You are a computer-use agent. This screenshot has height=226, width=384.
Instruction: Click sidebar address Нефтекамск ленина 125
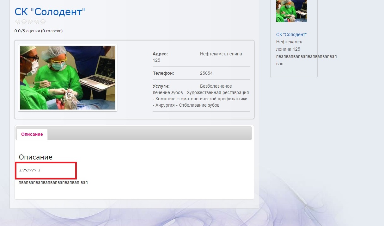[x=289, y=46]
